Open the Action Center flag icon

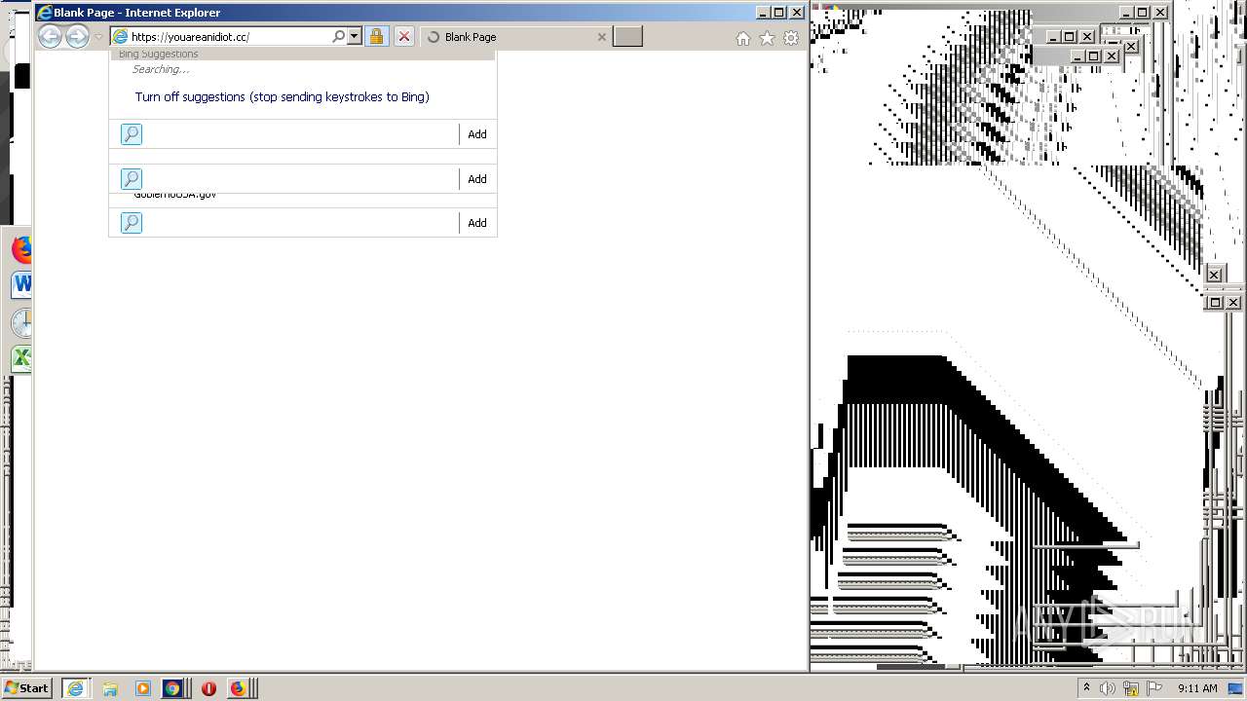coord(1153,688)
